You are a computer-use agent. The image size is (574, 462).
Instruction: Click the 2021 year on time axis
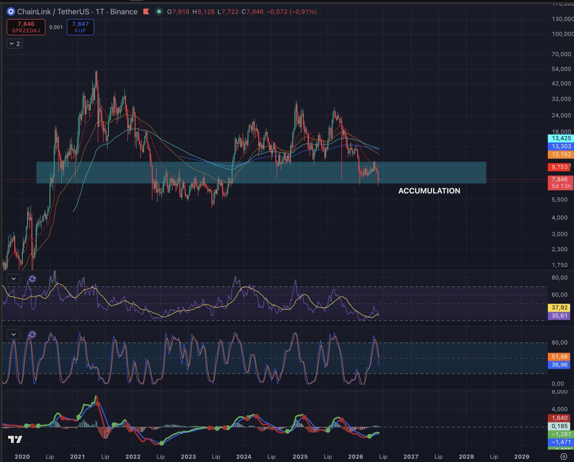tap(77, 456)
